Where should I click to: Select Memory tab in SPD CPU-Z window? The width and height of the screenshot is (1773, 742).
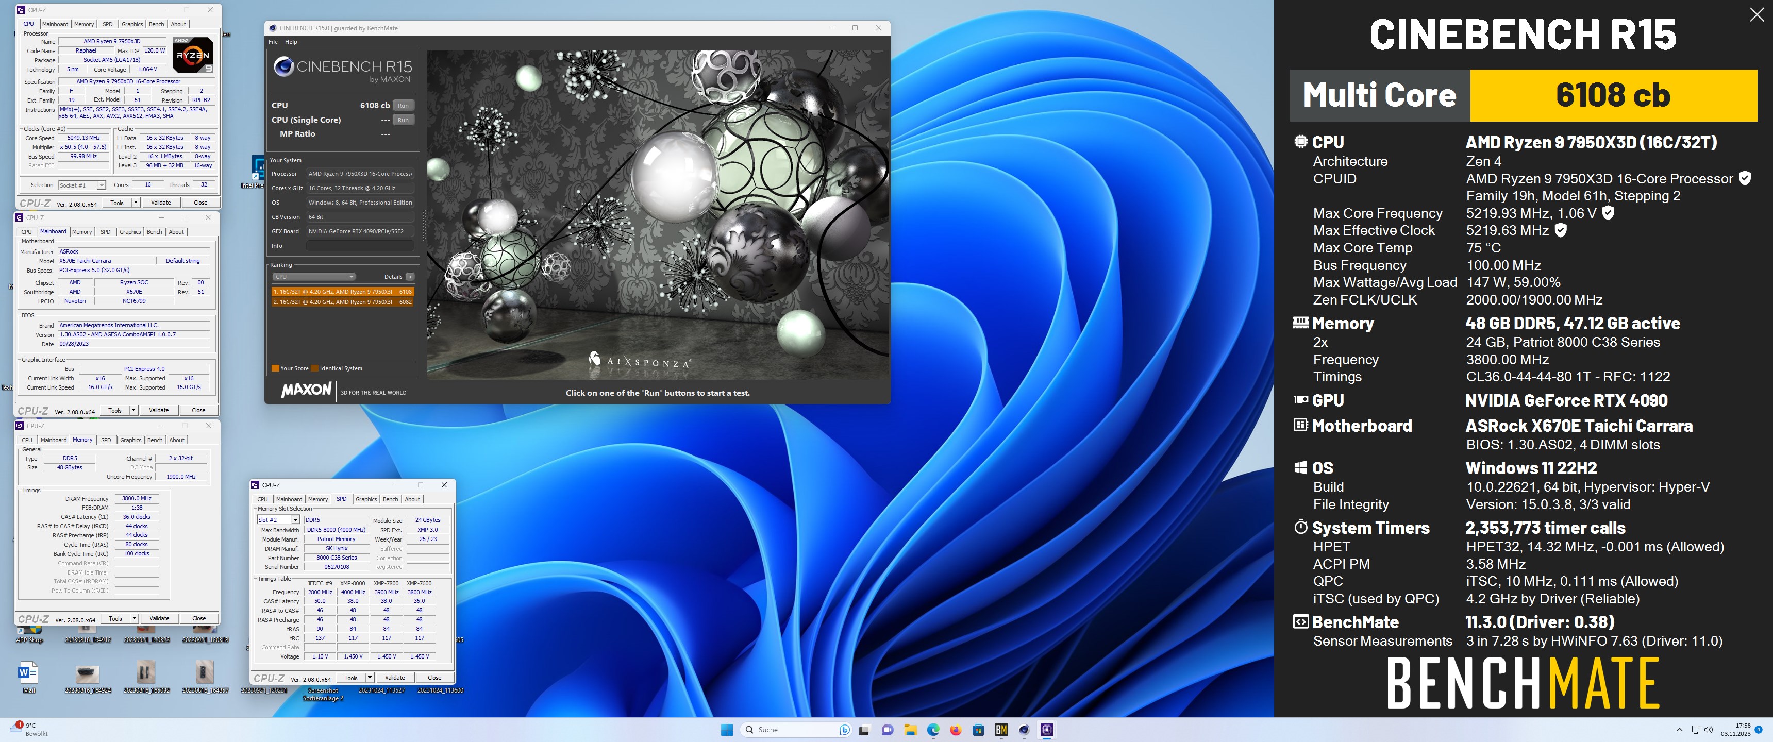point(318,499)
